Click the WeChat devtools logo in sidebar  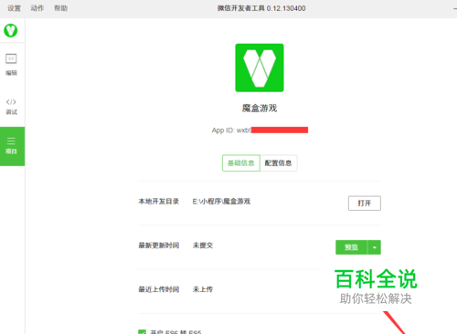(x=11, y=30)
